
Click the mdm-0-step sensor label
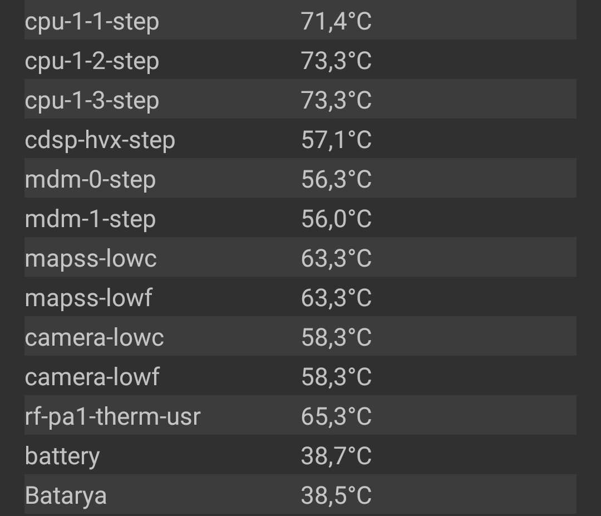(x=90, y=180)
